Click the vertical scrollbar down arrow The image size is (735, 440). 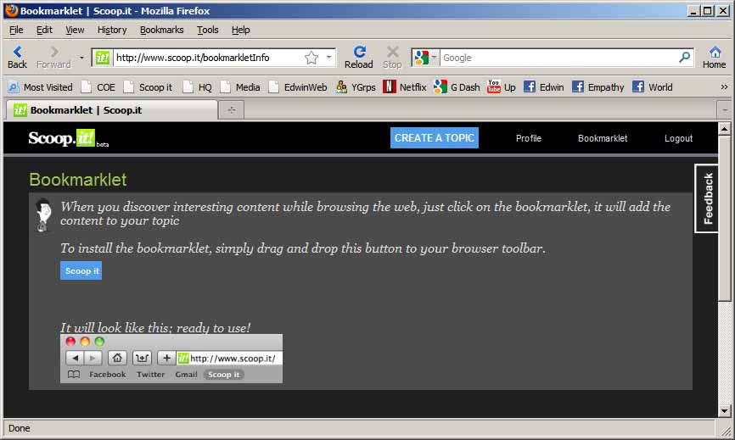click(x=724, y=410)
